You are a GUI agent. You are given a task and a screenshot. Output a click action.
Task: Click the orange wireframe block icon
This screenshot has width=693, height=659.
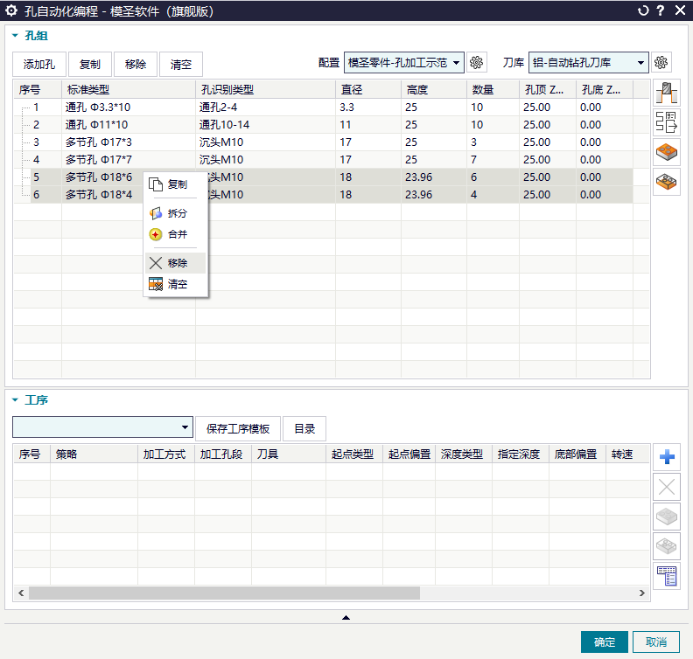(x=667, y=182)
